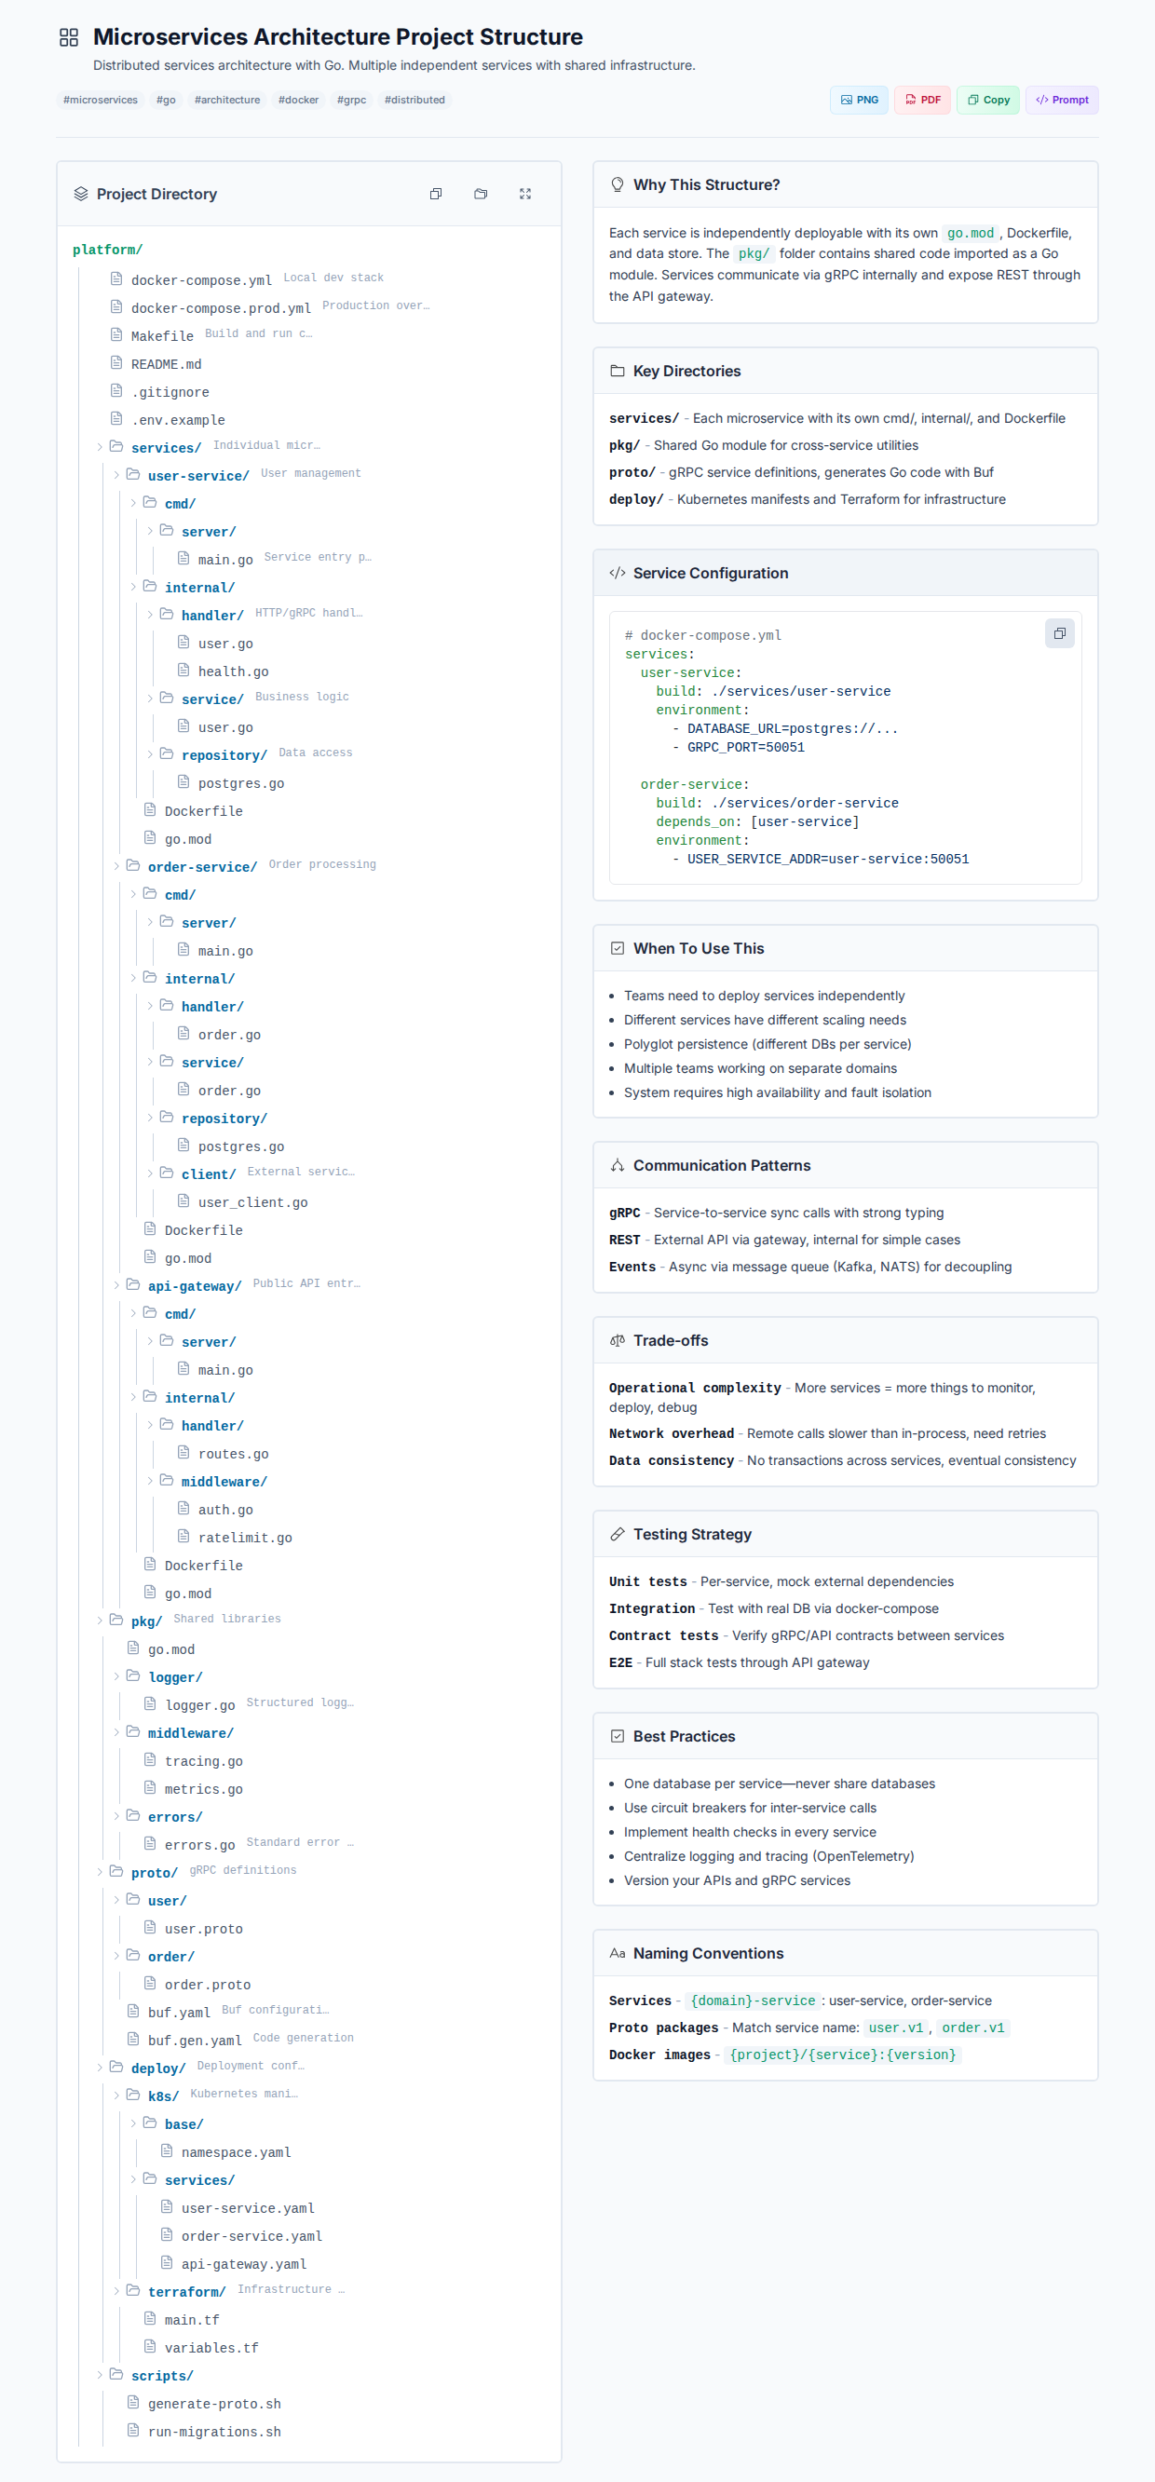Click the copy icon in Project Directory header
Image resolution: width=1155 pixels, height=2482 pixels.
click(435, 194)
